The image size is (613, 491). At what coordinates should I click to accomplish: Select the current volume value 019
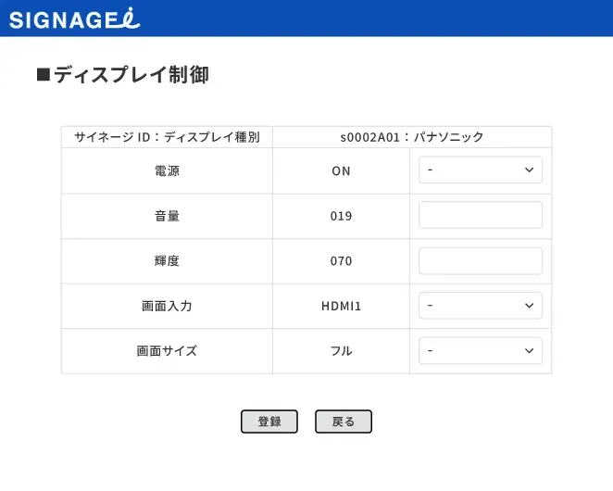click(x=341, y=217)
